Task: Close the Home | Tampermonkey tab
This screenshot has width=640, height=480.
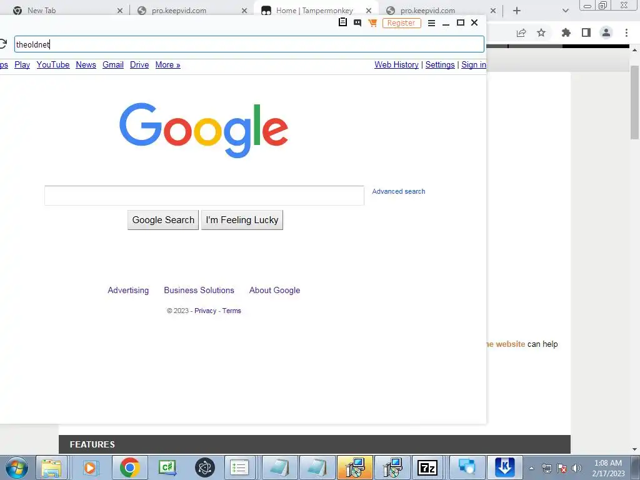Action: pyautogui.click(x=369, y=11)
